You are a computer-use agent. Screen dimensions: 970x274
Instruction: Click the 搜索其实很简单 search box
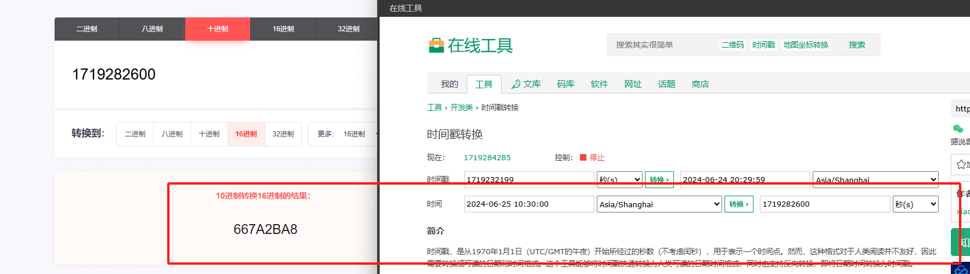662,45
